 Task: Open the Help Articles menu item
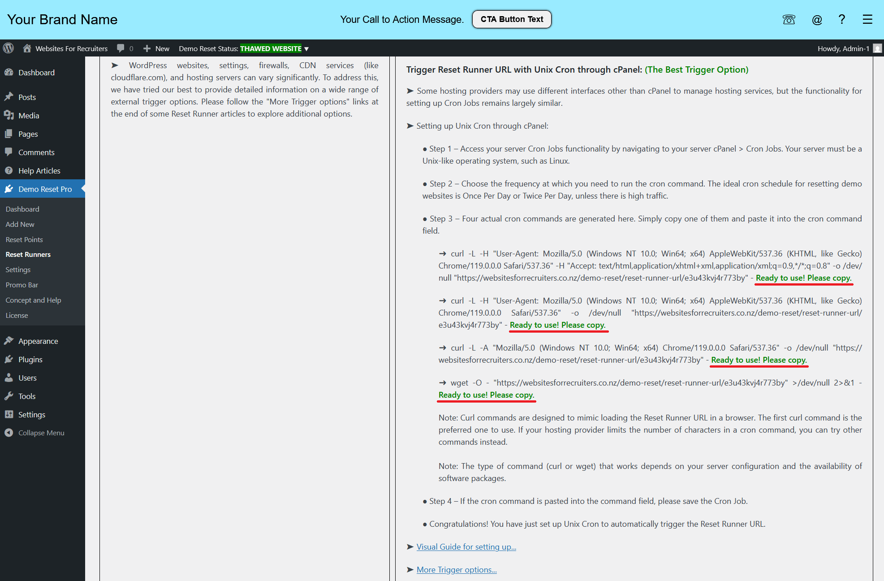pyautogui.click(x=39, y=170)
